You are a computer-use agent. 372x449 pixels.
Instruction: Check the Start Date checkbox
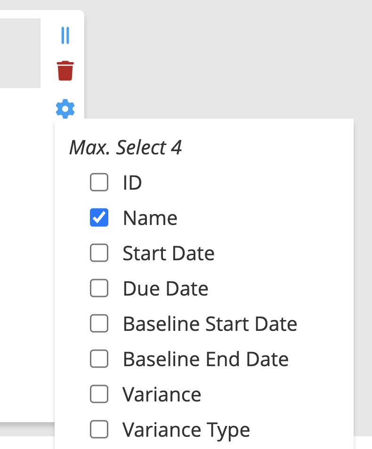pyautogui.click(x=99, y=253)
